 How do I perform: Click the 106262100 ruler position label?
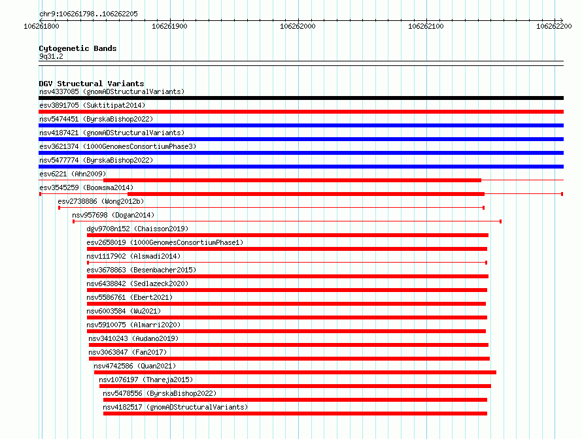(426, 26)
